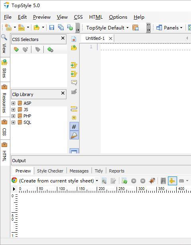Click the Open file folder icon in main toolbar

[x=37, y=27]
